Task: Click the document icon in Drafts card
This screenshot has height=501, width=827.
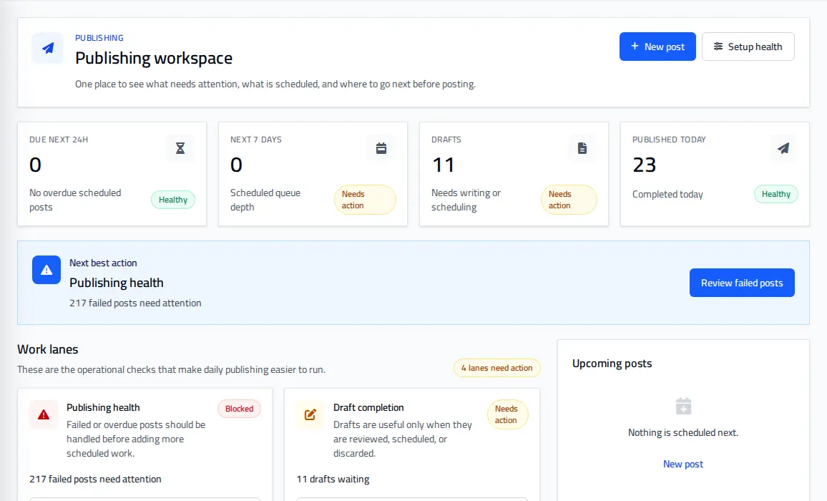Action: click(x=582, y=148)
